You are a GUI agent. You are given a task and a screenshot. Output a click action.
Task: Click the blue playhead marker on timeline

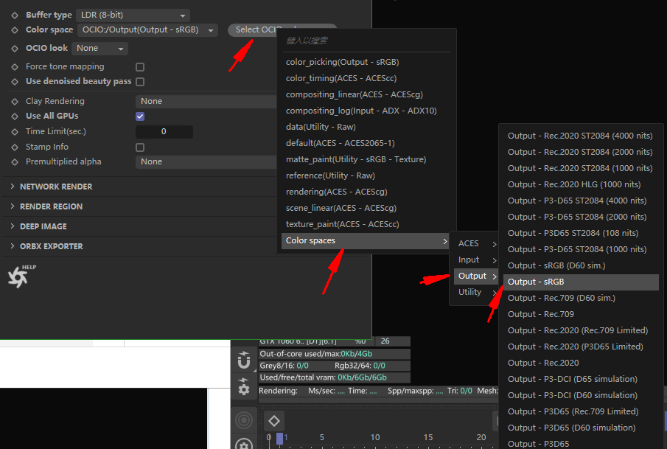279,439
